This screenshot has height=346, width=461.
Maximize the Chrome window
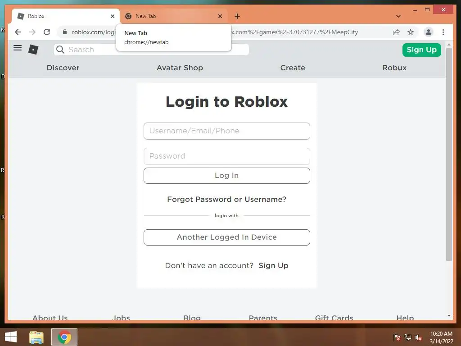pos(427,10)
